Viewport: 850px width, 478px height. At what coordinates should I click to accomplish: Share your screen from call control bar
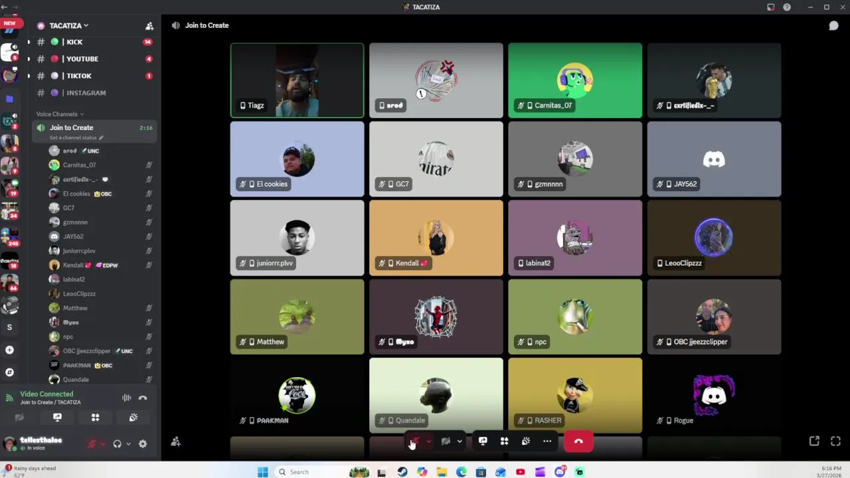click(483, 441)
